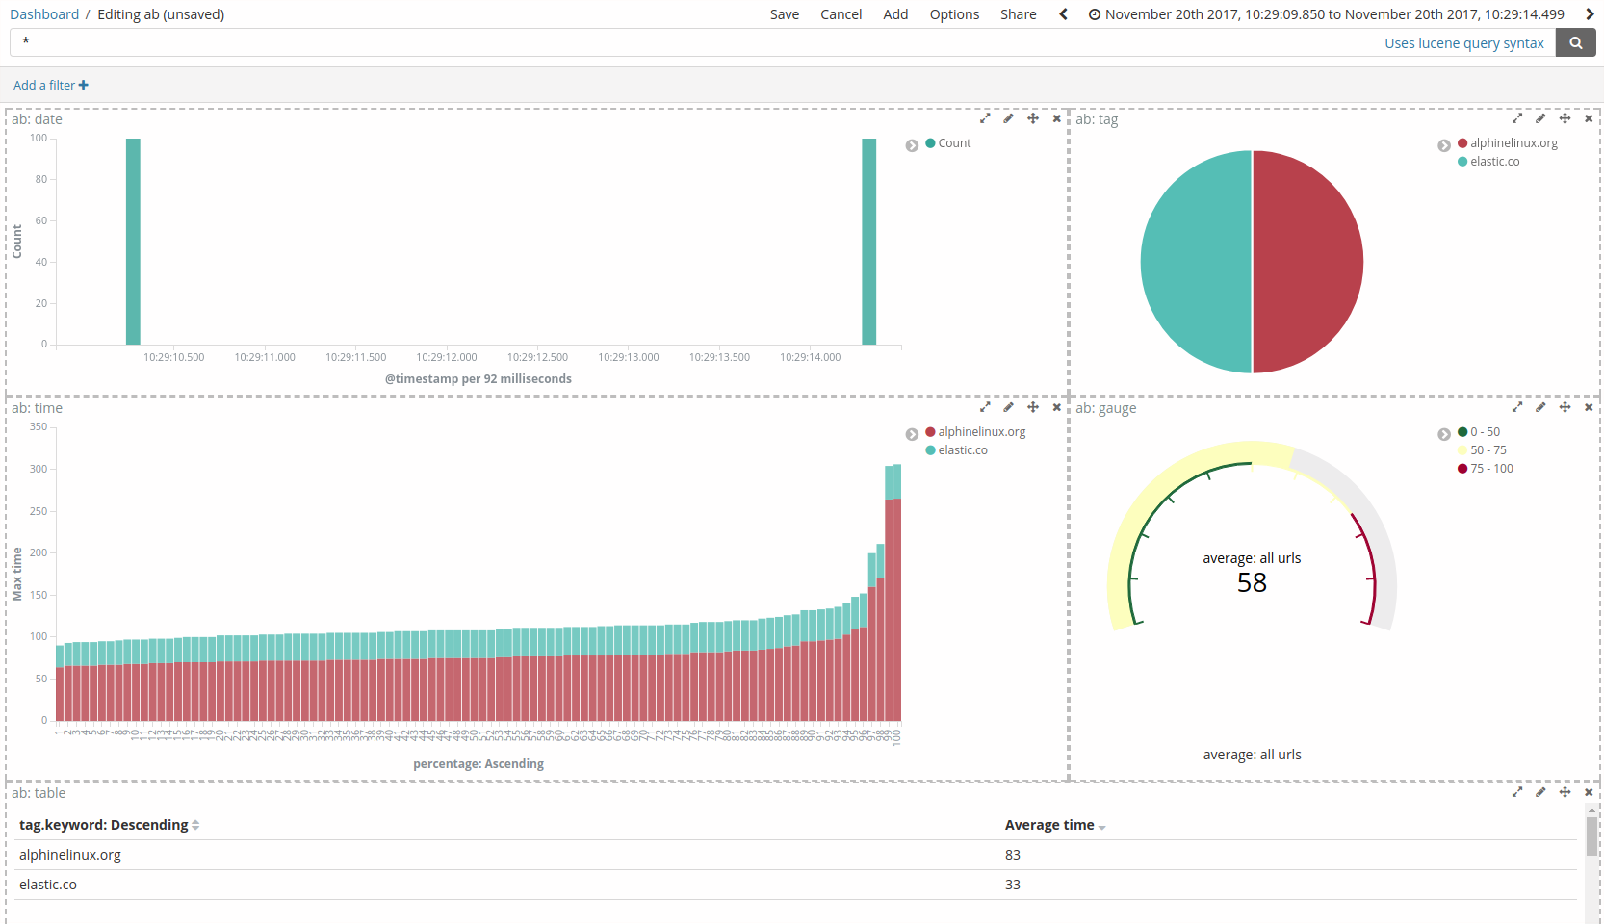
Task: Edit the ab: tag visualization
Action: tap(1540, 118)
